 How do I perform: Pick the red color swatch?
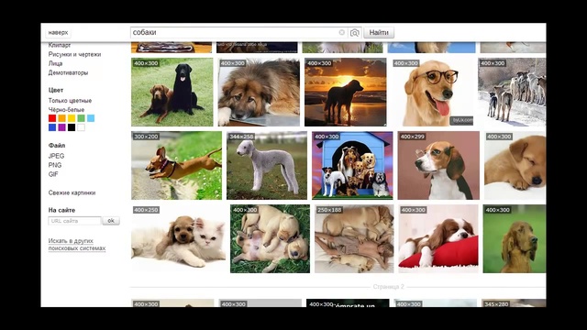click(x=52, y=118)
